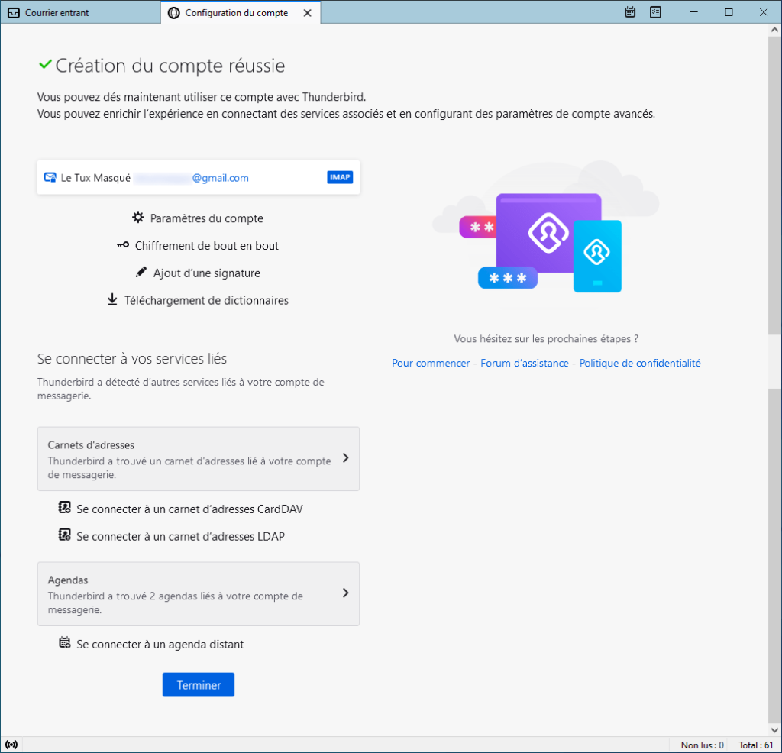Screen dimensions: 782x753
Task: Click Total : 61 in status bar
Action: [756, 745]
